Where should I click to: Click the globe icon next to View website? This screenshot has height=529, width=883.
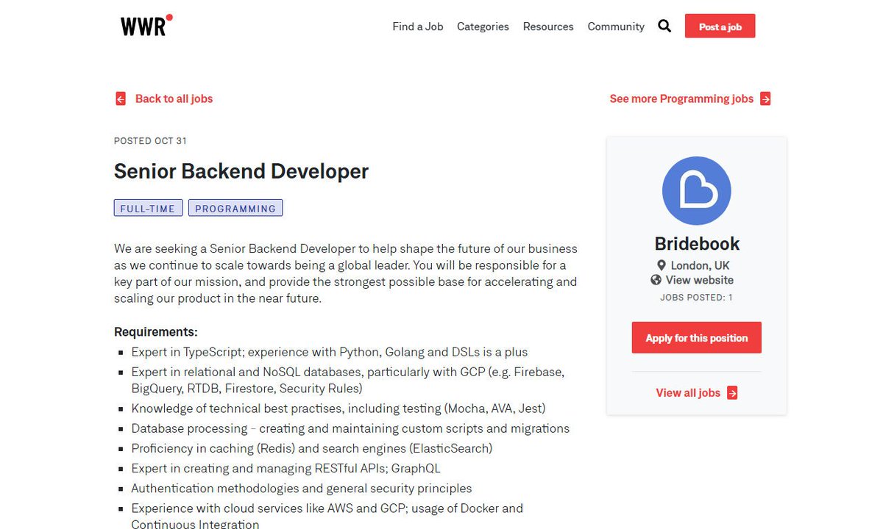[x=656, y=280]
